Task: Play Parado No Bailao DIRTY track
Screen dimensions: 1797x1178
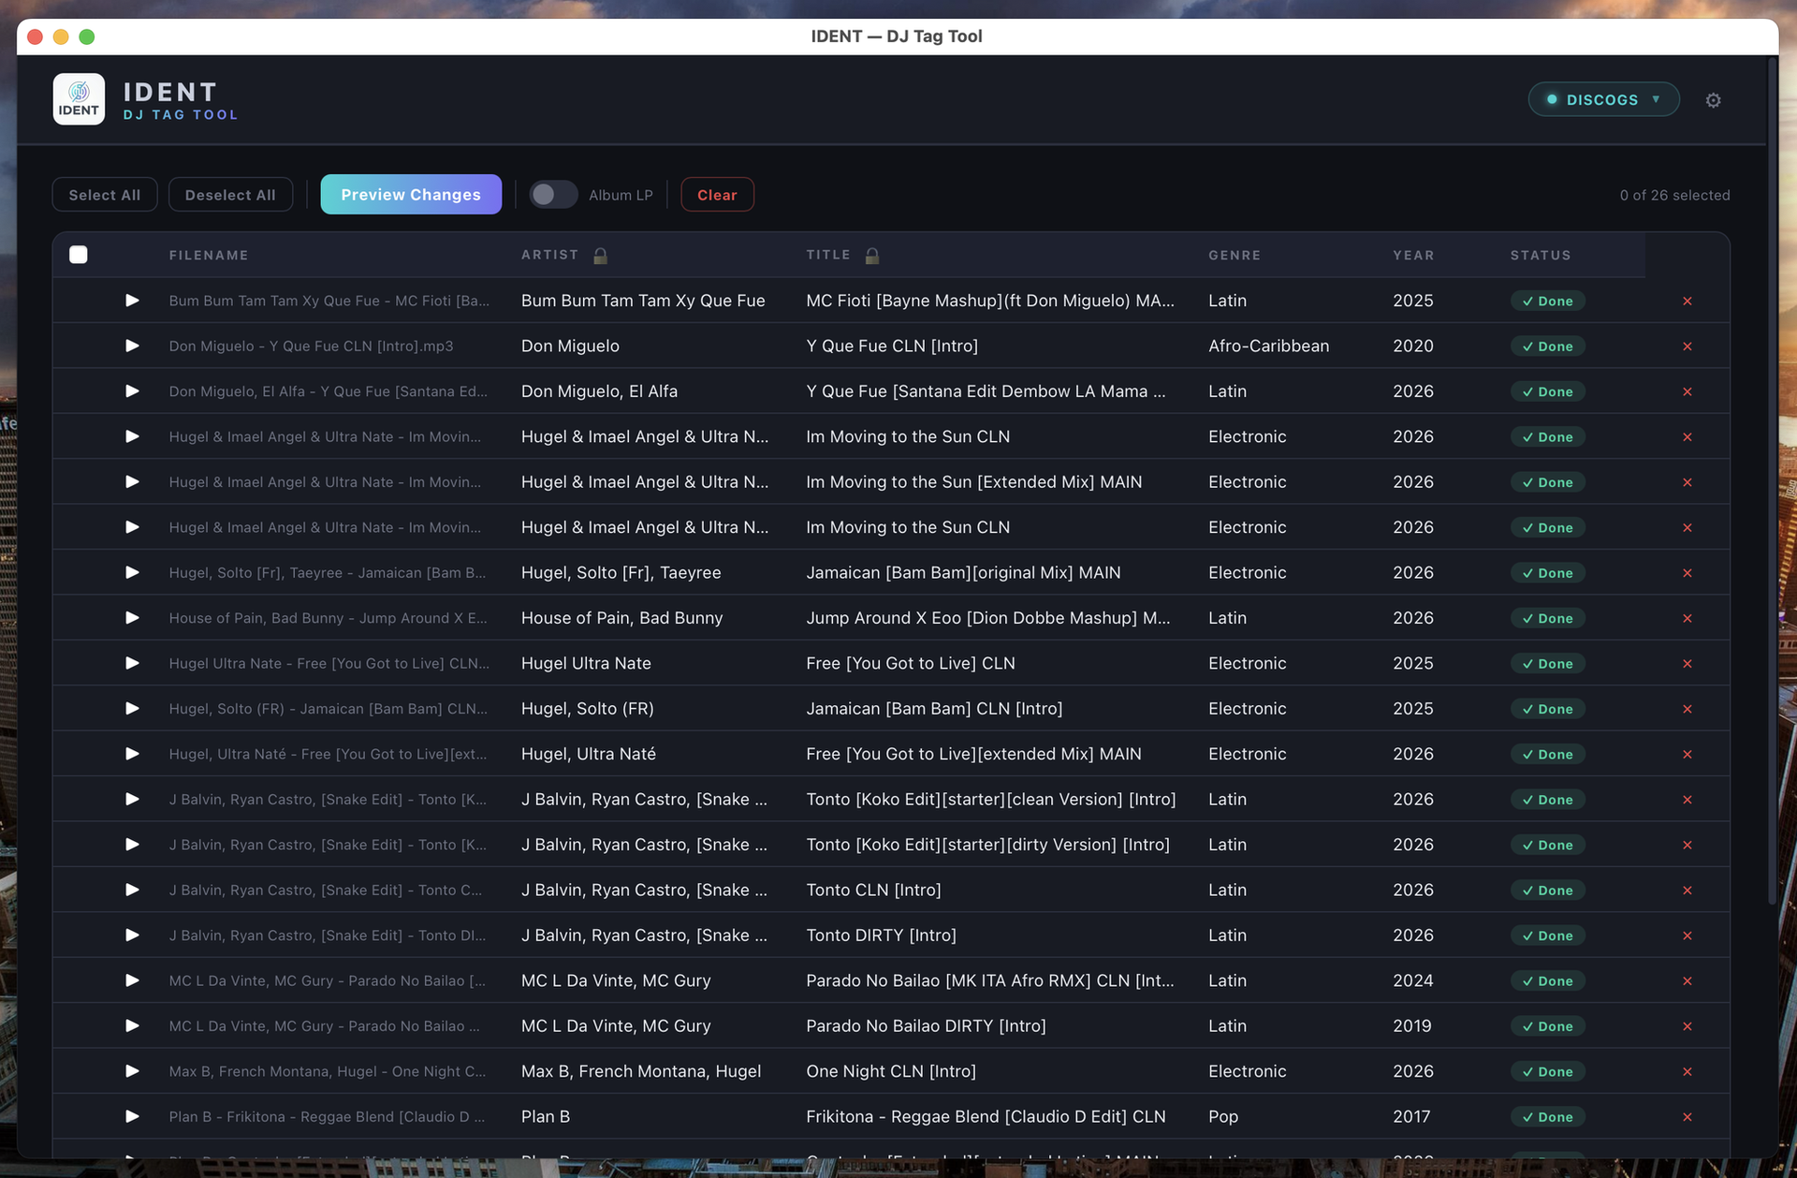Action: pos(132,1026)
